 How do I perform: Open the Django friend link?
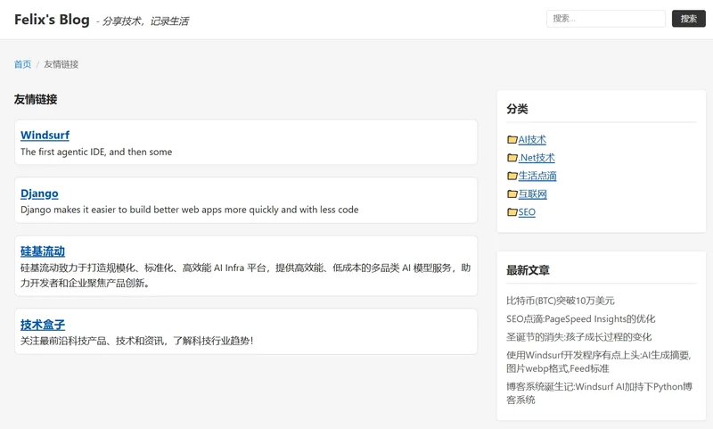tap(39, 194)
